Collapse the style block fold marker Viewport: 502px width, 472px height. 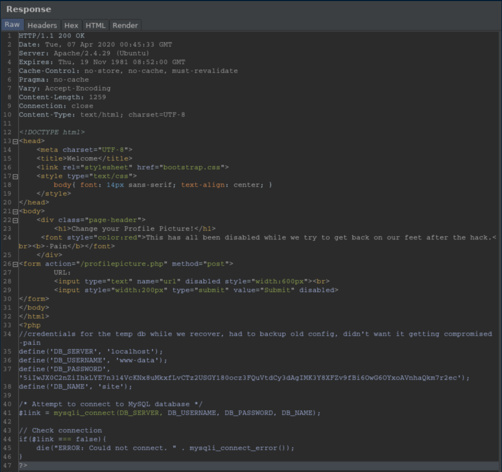click(15, 176)
